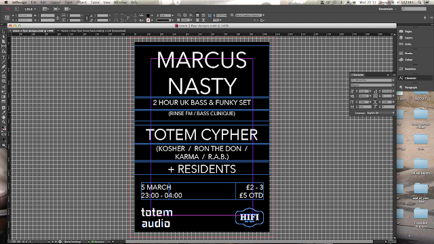Open the stroke weight dropdown in control bar

pos(172,16)
